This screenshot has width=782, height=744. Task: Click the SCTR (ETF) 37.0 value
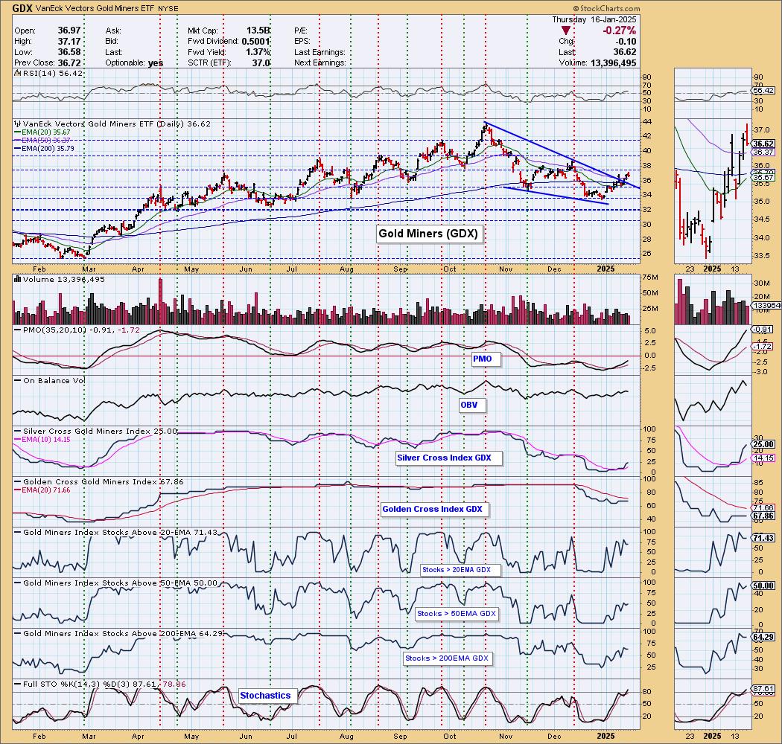(x=261, y=62)
